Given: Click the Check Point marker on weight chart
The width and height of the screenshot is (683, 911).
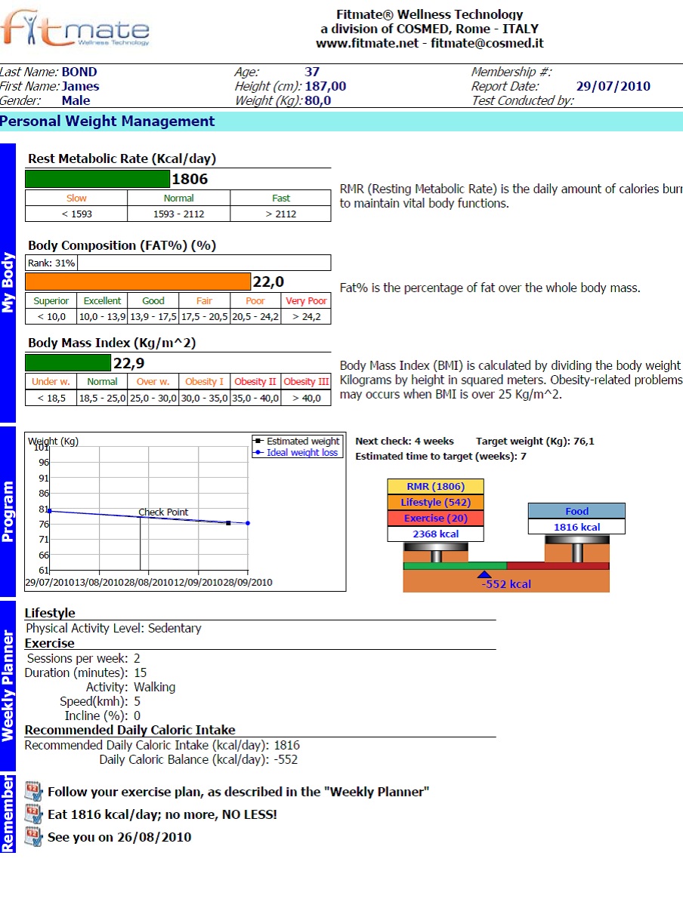Looking at the screenshot, I should click(x=163, y=512).
